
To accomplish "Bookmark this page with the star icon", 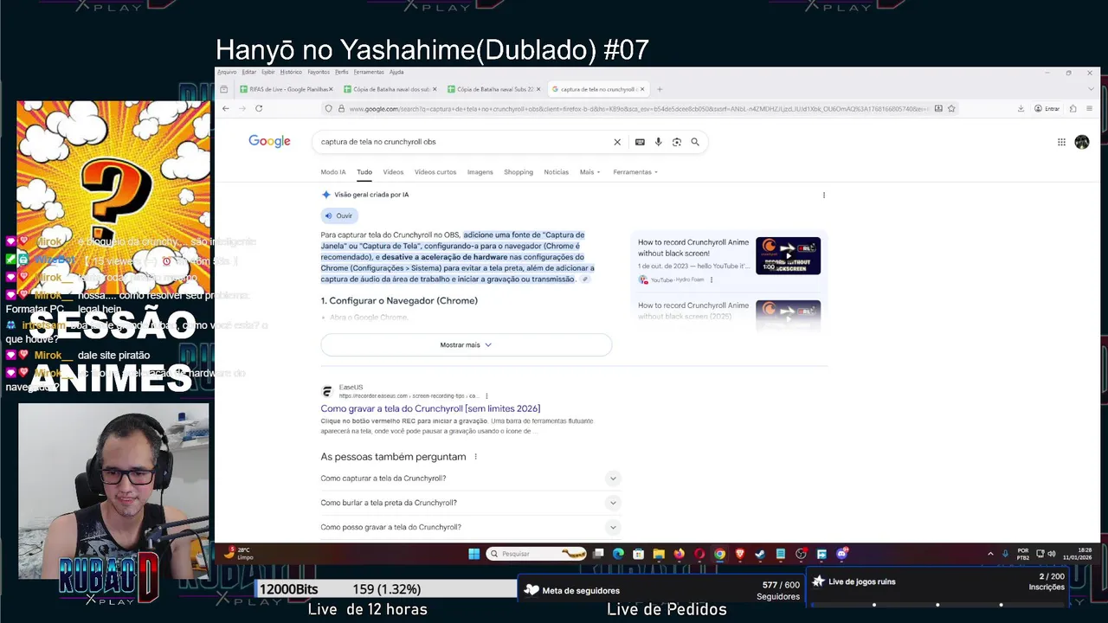I will coord(951,108).
